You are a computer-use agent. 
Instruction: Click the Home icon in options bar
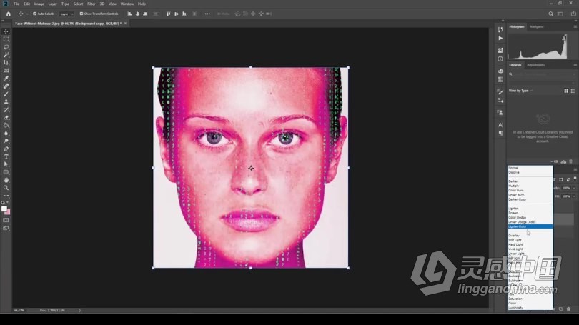click(9, 14)
